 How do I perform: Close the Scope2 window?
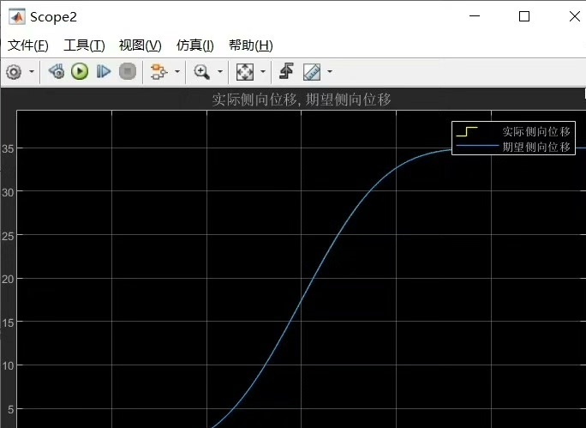pos(575,16)
